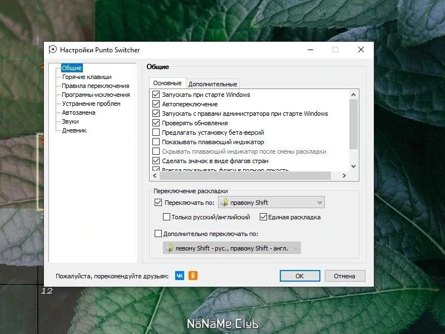Toggle 'Сделать значок в виде флагов стран'

(x=156, y=161)
